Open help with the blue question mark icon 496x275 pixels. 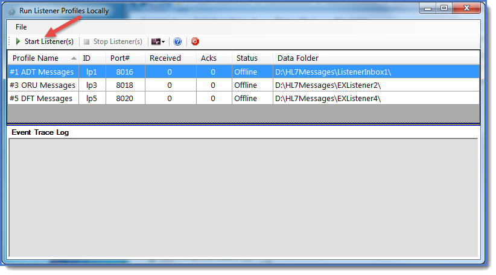(x=177, y=42)
